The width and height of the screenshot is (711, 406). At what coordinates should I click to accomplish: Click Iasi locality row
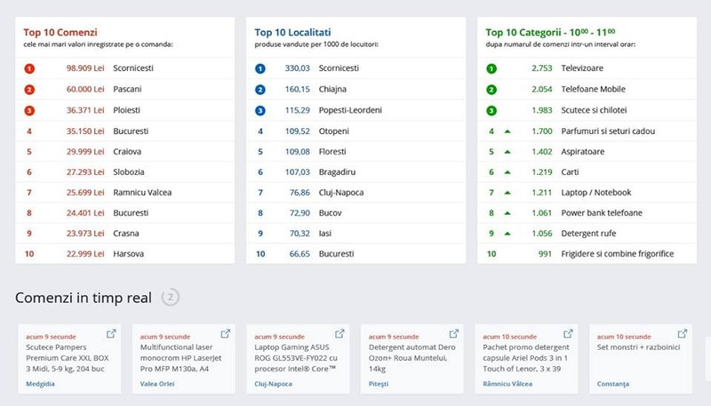[356, 234]
